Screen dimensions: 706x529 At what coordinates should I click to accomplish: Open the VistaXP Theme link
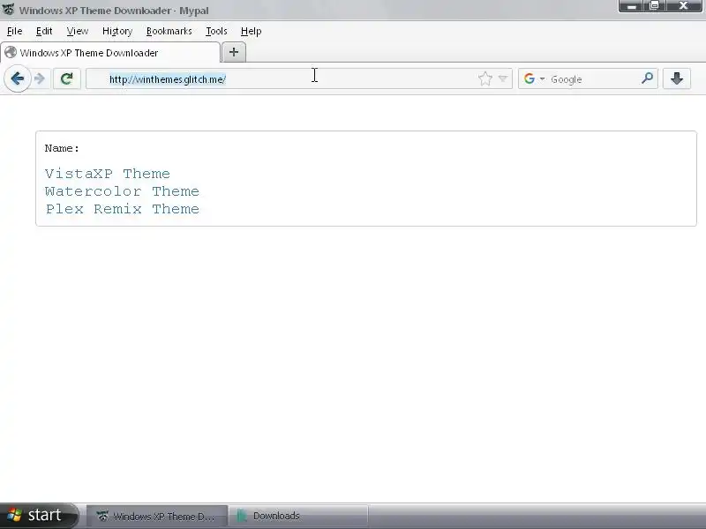pos(108,174)
